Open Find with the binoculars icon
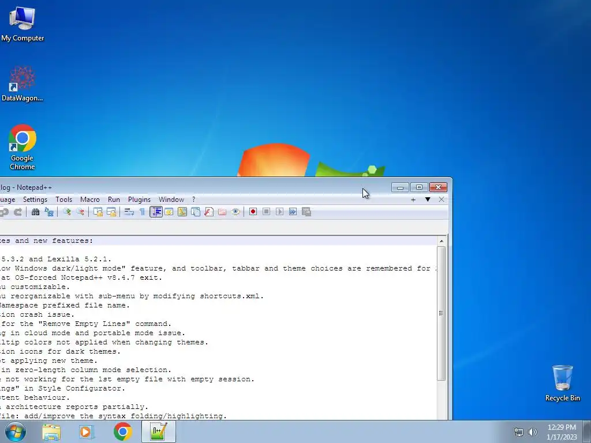The height and width of the screenshot is (443, 591). (35, 212)
